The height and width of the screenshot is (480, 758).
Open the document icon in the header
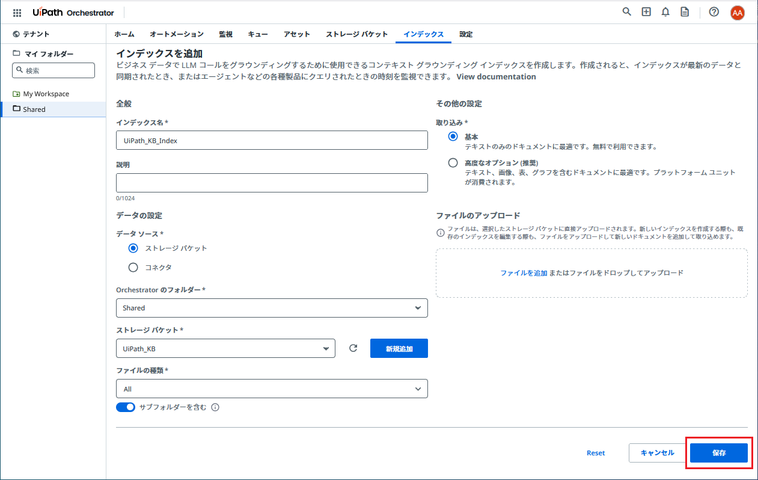(x=685, y=12)
